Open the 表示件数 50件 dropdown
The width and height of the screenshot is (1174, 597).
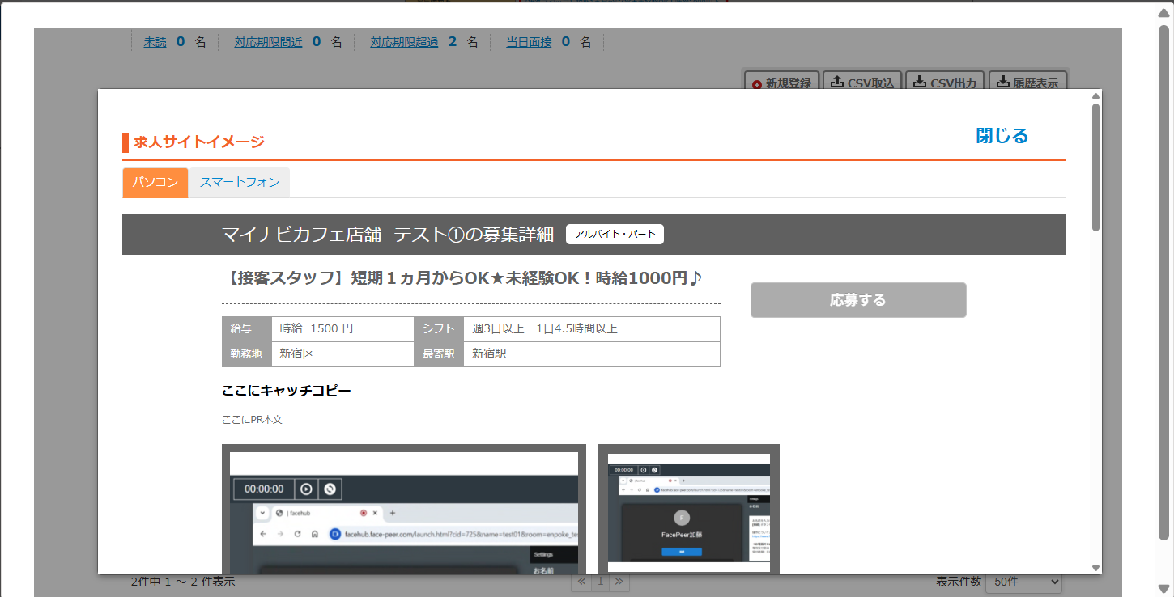coord(1023,582)
